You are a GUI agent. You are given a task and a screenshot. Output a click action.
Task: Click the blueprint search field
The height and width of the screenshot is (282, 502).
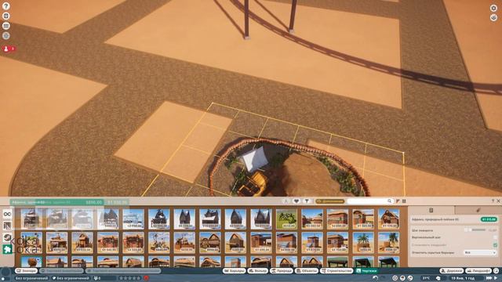coord(369,201)
